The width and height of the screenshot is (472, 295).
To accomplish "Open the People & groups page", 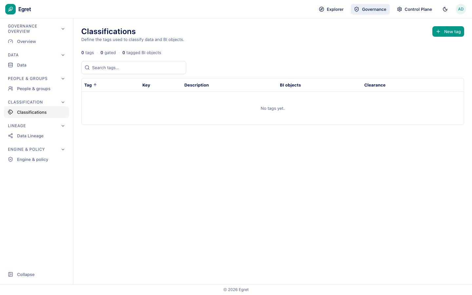I will [x=36, y=89].
